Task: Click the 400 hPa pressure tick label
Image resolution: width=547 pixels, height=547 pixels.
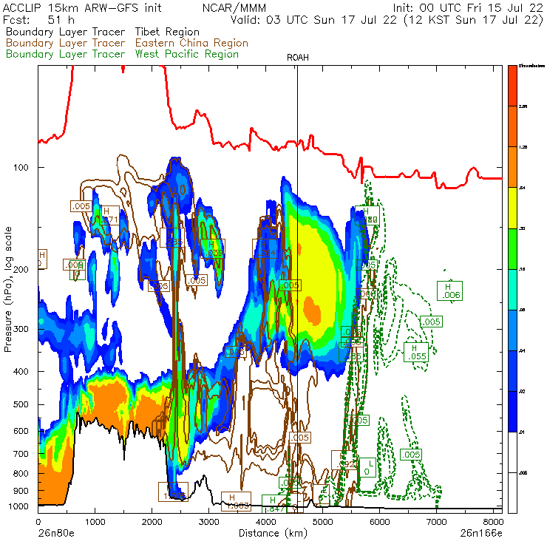Action: (x=21, y=371)
